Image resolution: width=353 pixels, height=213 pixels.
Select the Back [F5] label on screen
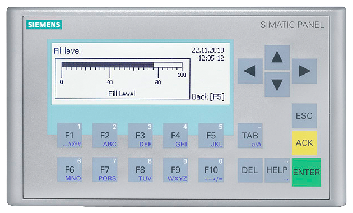pos(208,96)
